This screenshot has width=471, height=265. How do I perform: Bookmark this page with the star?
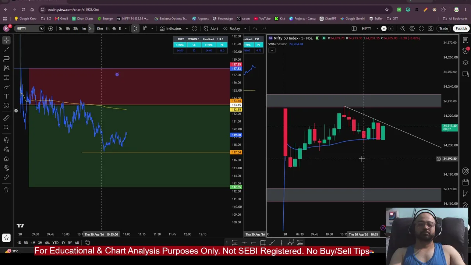[387, 10]
